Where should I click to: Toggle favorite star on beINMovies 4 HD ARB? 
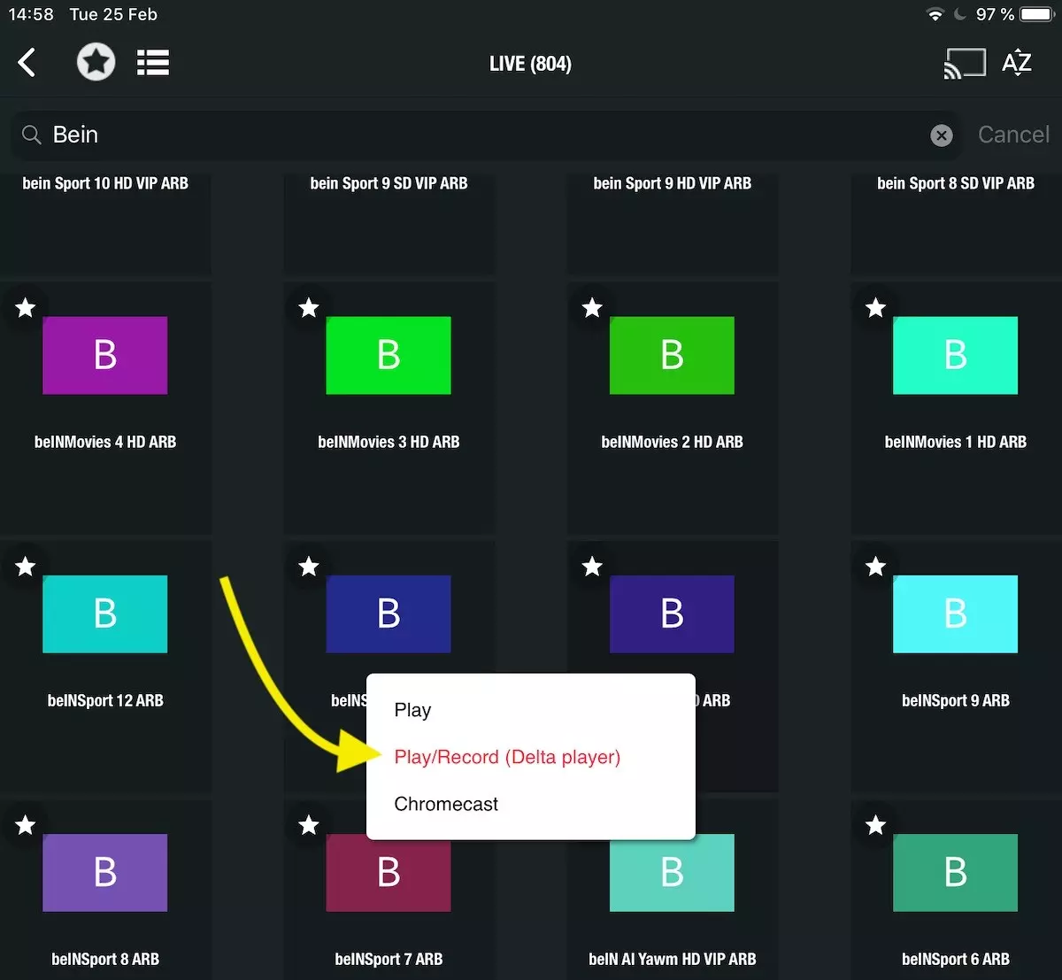click(x=26, y=308)
